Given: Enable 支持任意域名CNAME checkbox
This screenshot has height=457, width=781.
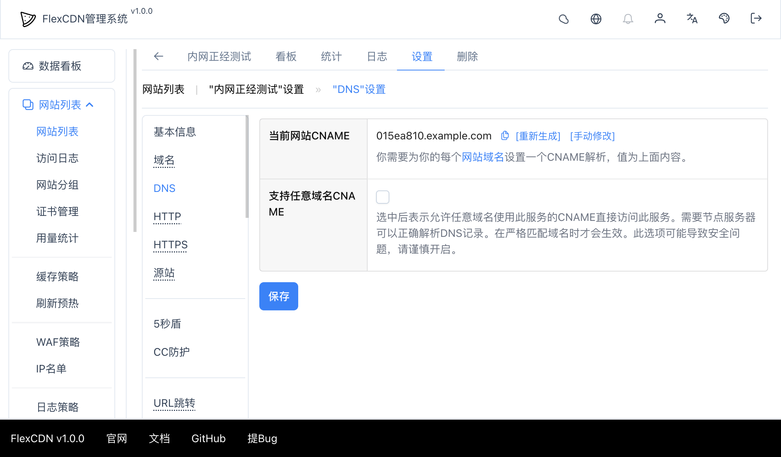Looking at the screenshot, I should [x=382, y=197].
